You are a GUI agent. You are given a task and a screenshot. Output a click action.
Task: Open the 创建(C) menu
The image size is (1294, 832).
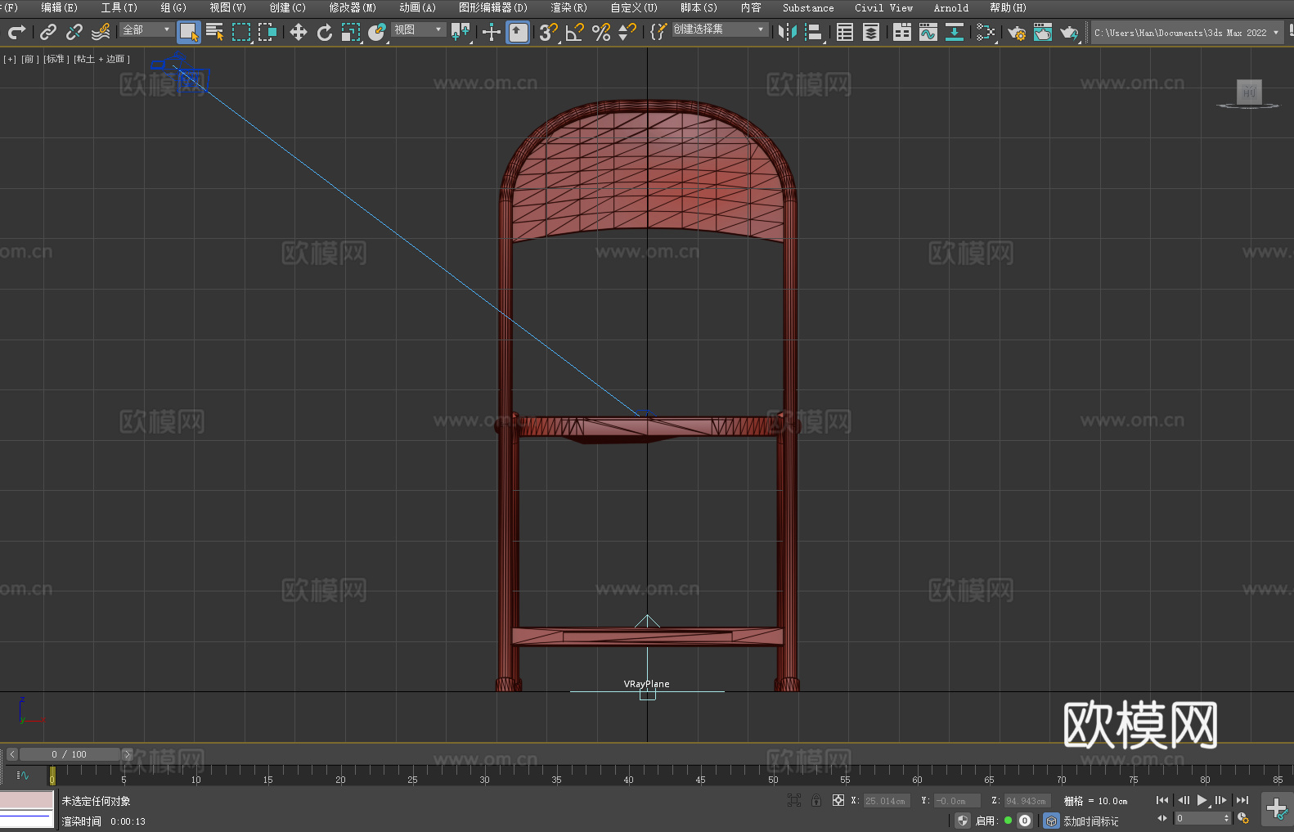287,7
